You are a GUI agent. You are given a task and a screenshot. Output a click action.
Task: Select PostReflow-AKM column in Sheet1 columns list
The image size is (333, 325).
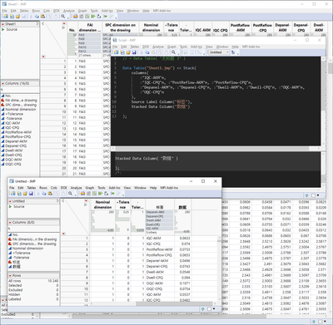18,132
